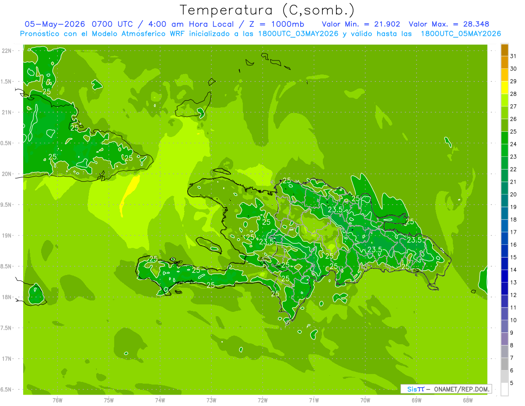The height and width of the screenshot is (406, 525).
Task: Click the Z = 1000mb header text
Action: [276, 24]
